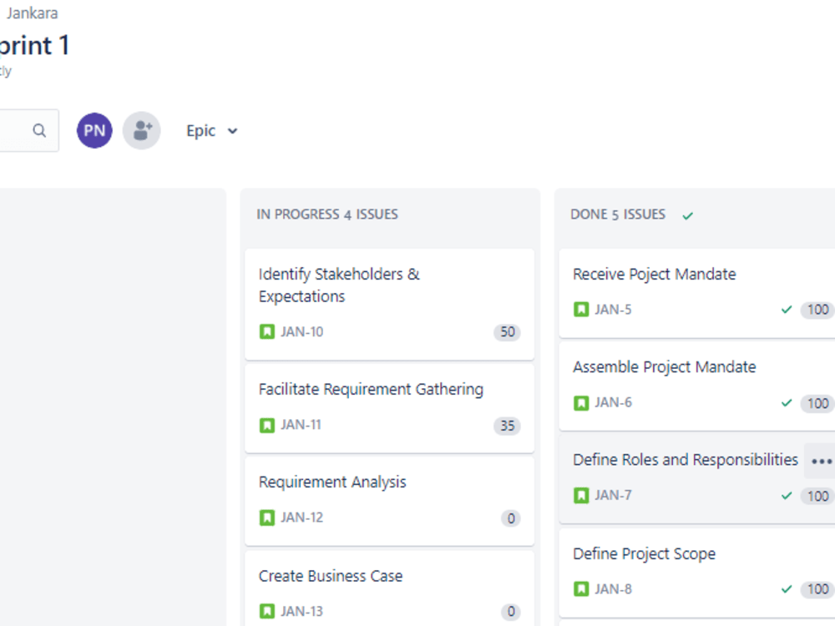Click the 100 badge on JAN-7
Viewport: 835px width, 626px height.
[x=817, y=496]
